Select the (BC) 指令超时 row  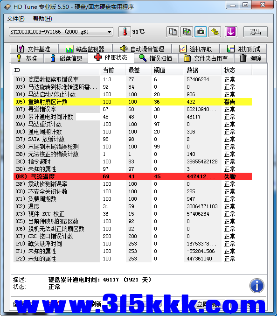(x=132, y=162)
